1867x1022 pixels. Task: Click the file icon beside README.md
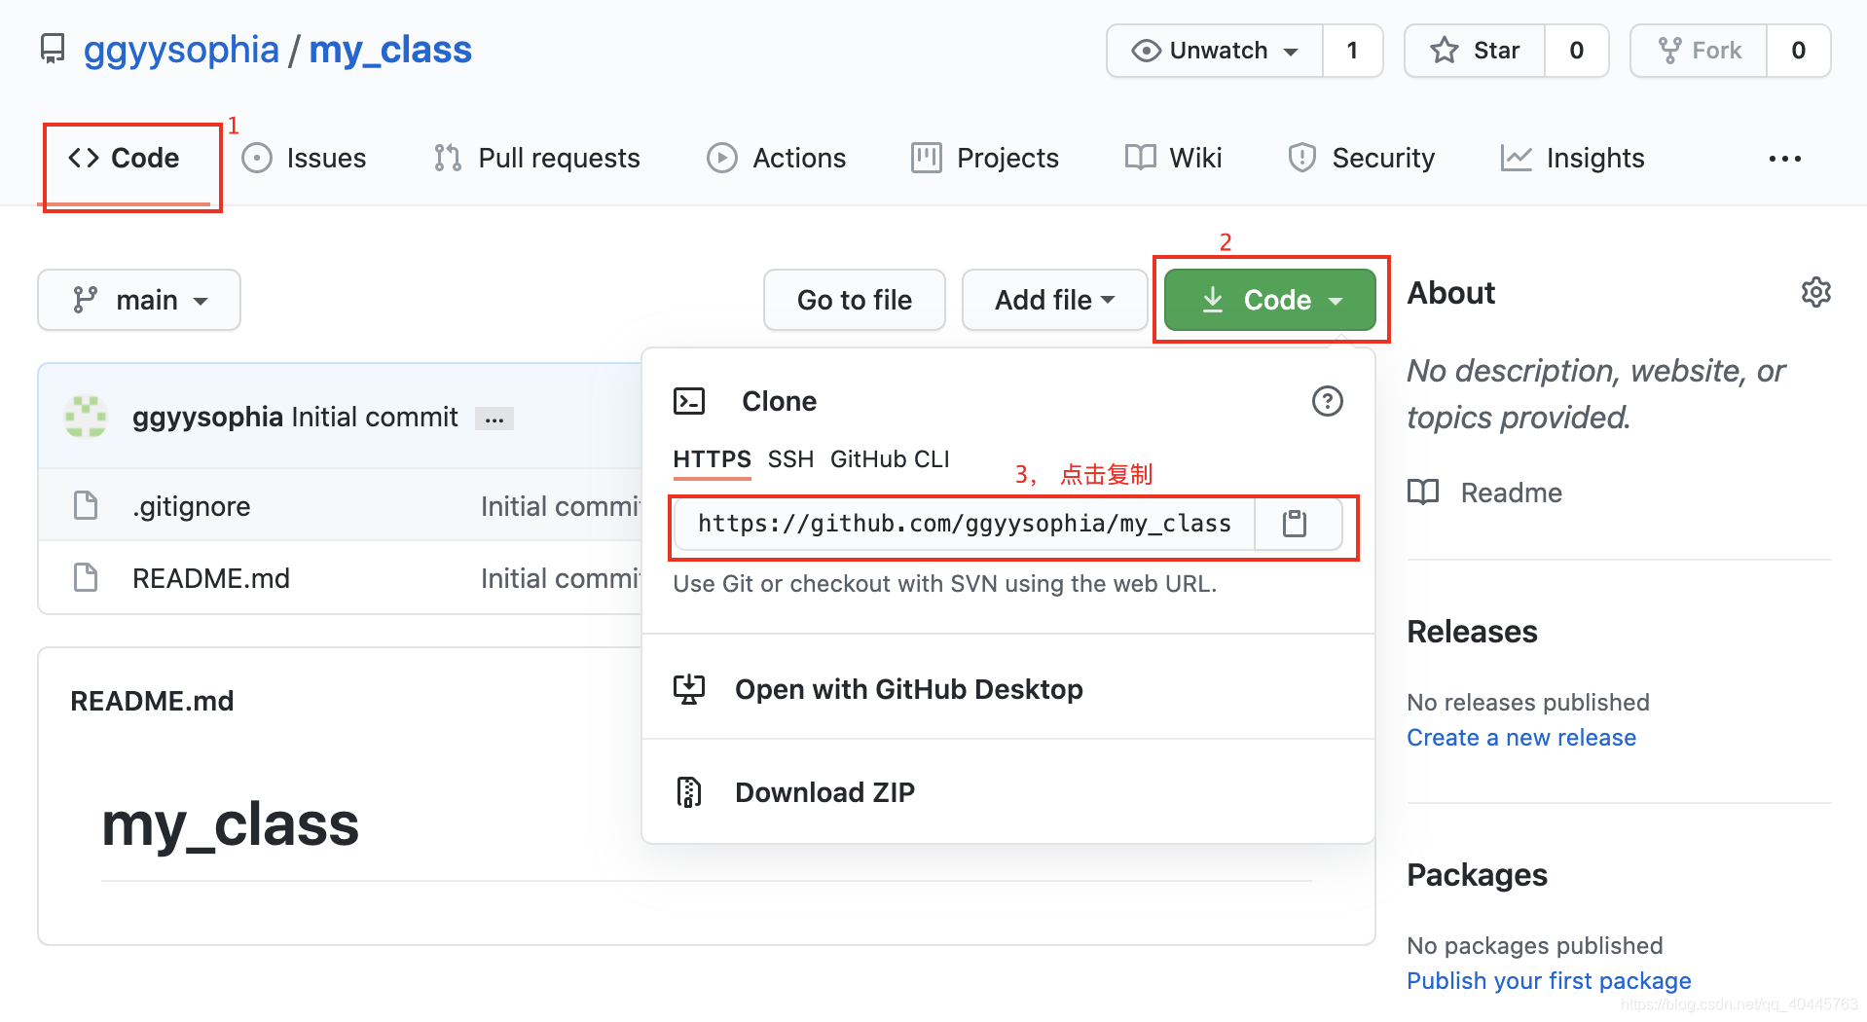click(x=86, y=577)
